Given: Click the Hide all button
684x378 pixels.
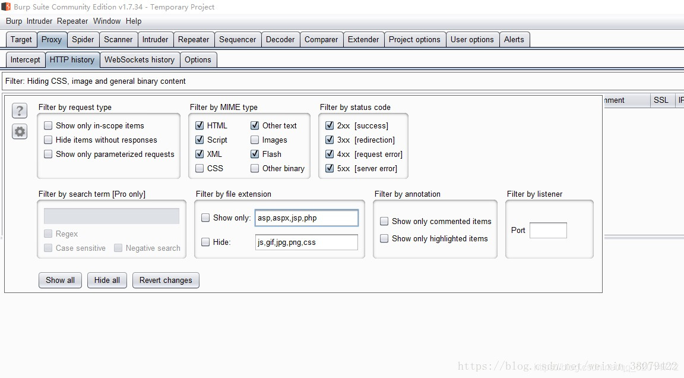Looking at the screenshot, I should [107, 280].
